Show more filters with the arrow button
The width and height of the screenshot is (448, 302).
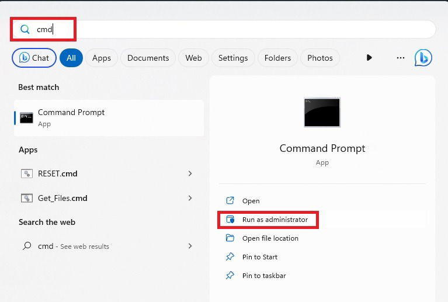[x=369, y=58]
